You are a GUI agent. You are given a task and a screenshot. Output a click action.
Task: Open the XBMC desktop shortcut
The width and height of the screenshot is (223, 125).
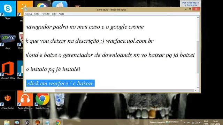point(8,39)
